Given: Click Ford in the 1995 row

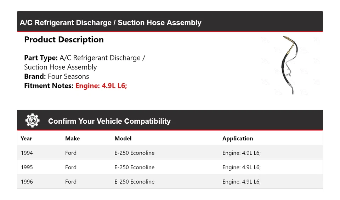Looking at the screenshot, I should 71,167.
